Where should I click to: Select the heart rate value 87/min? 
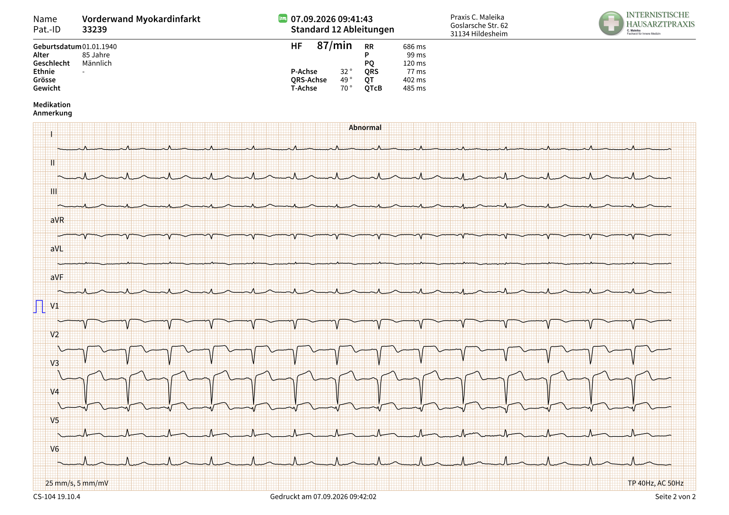[335, 46]
